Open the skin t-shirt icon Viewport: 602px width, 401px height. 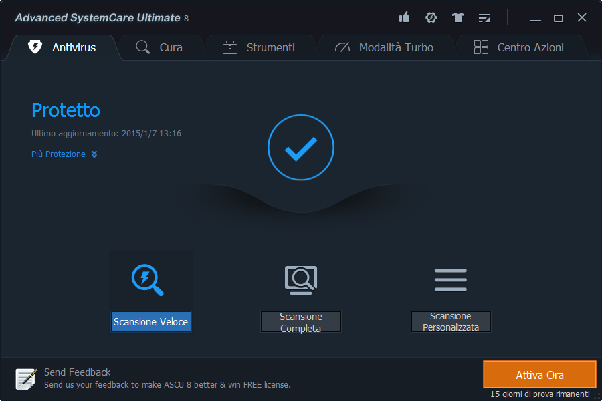[x=458, y=17]
